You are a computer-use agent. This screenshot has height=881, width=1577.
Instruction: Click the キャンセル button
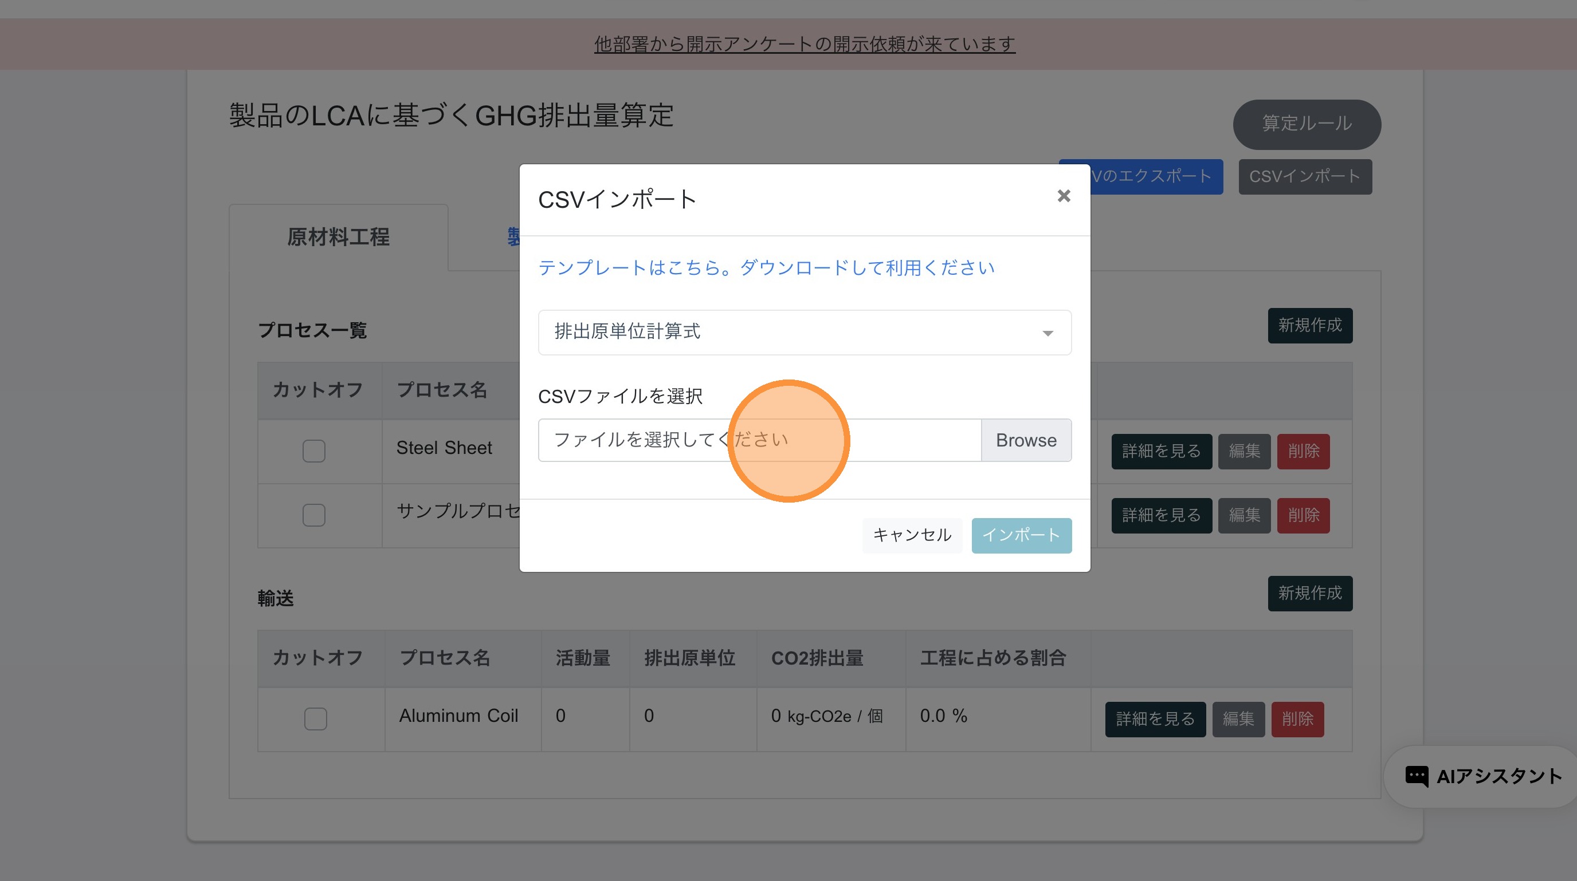[912, 535]
